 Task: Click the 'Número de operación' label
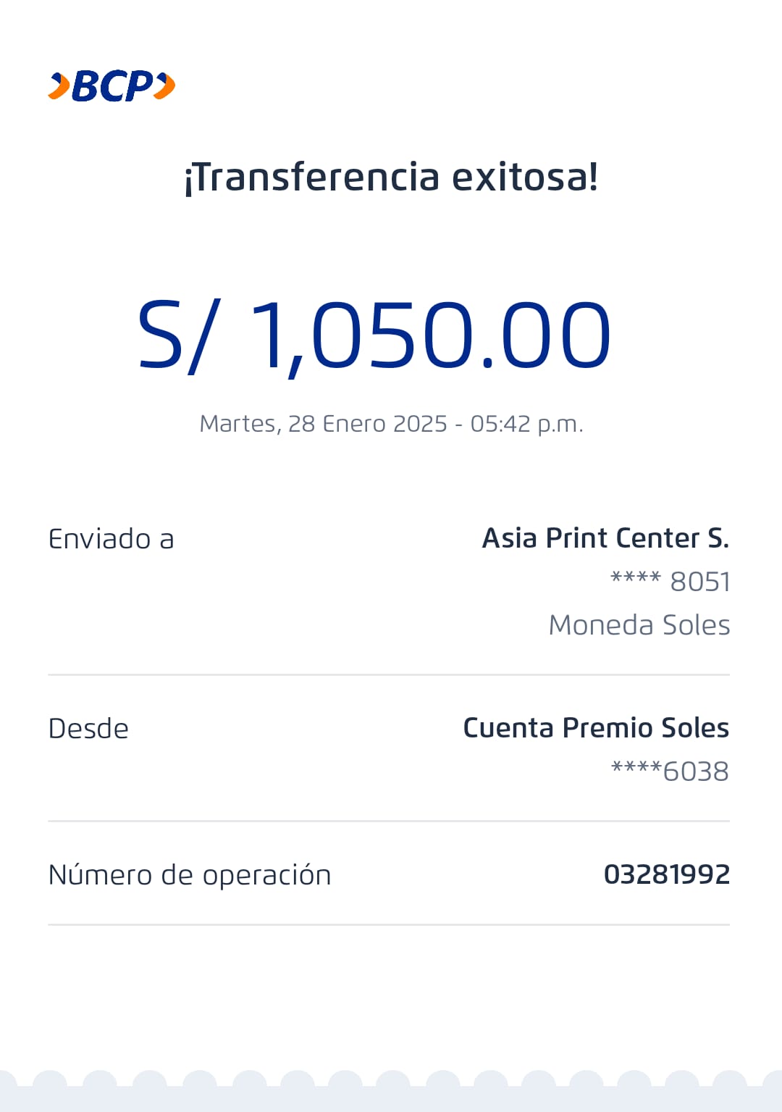pyautogui.click(x=190, y=875)
